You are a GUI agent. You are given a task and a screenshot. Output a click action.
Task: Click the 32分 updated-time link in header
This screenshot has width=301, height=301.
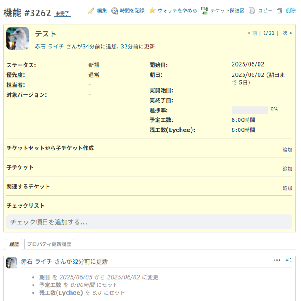(x=127, y=47)
